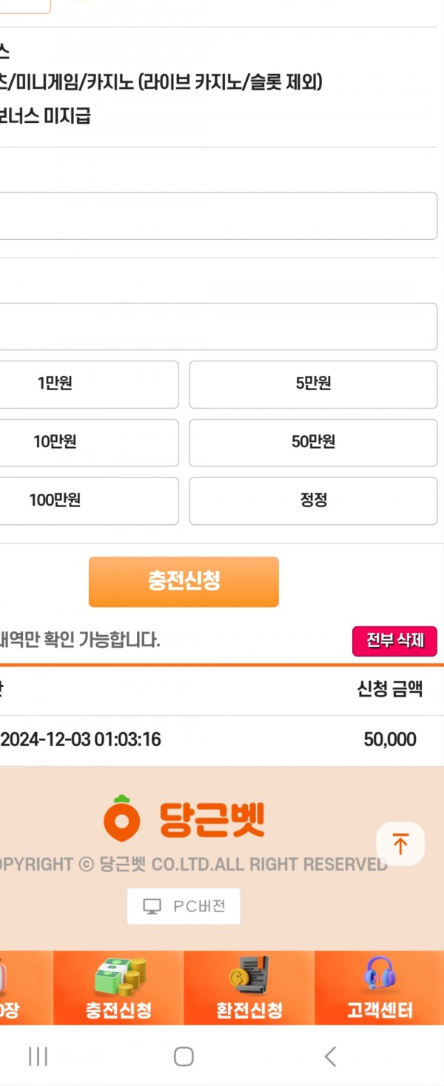Tap Android back navigation arrow

point(331,1056)
